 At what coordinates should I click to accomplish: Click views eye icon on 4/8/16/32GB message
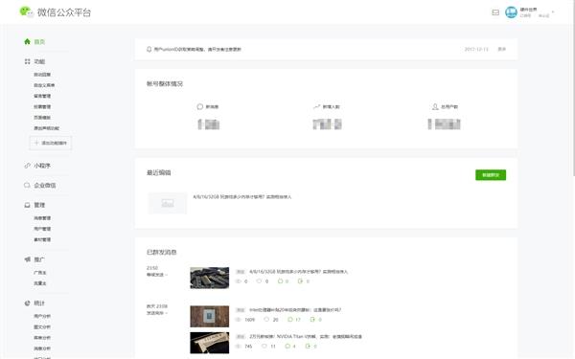pyautogui.click(x=239, y=281)
